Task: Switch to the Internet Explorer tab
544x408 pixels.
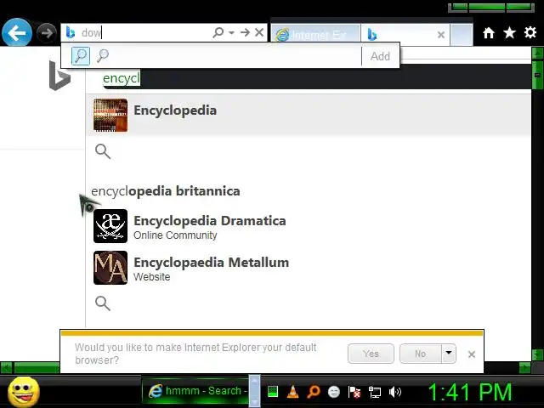Action: click(x=315, y=34)
